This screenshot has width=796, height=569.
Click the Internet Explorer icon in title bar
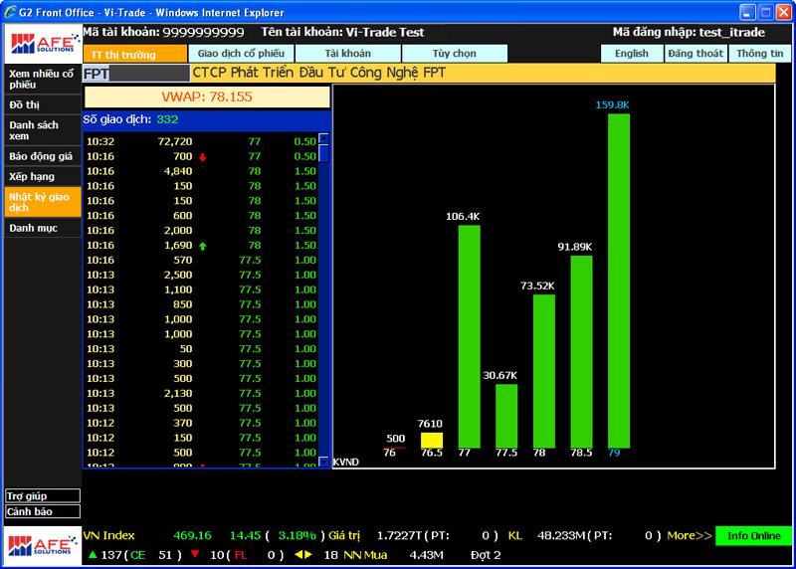10,12
